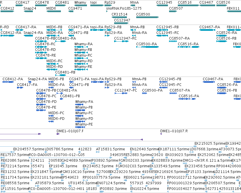Select snoRNA:Psi18S-1275 feature label
Screen dimensions: 241x193
tap(124, 8)
